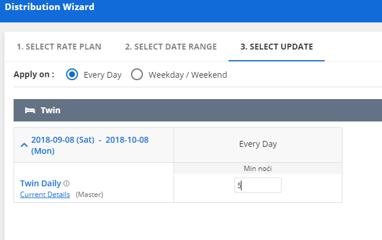Focus the Min noći input field

(x=258, y=185)
